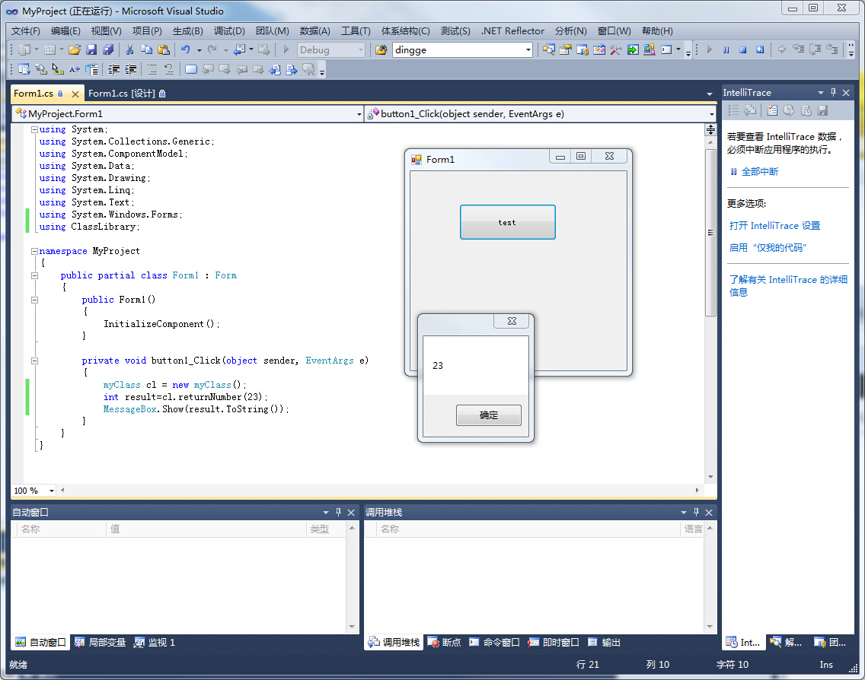The image size is (865, 680).
Task: Click the 名称 column header in 自动窗口
Action: click(59, 529)
